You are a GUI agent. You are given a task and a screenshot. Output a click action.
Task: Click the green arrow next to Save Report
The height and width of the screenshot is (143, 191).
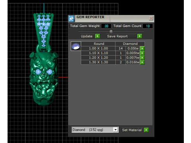click(x=140, y=36)
